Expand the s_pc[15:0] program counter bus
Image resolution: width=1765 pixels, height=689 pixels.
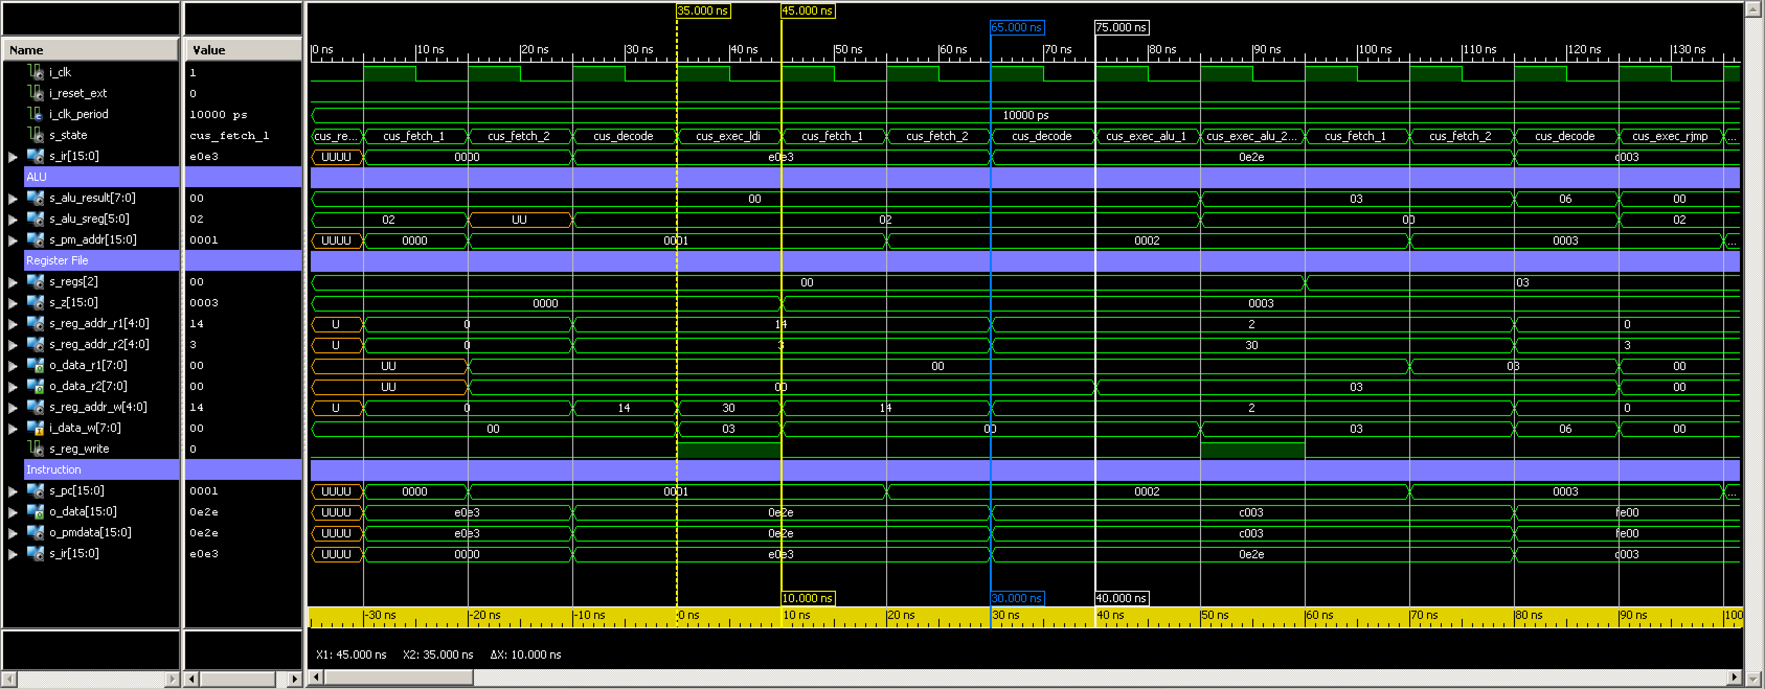[14, 491]
